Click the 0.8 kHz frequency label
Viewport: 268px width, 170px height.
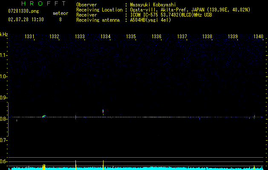pos(3,119)
